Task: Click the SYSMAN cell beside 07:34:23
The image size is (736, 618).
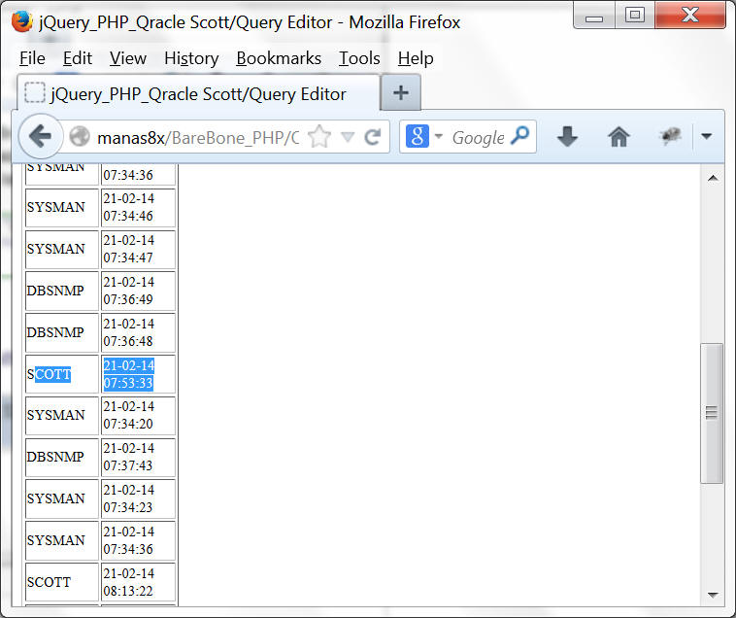Action: tap(62, 498)
